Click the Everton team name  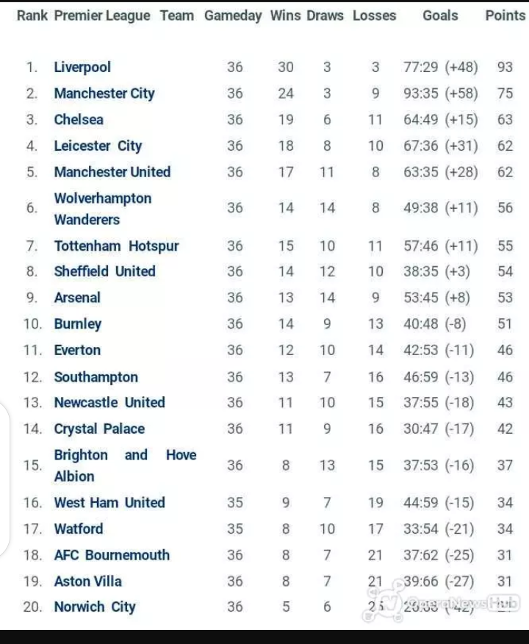click(x=77, y=351)
